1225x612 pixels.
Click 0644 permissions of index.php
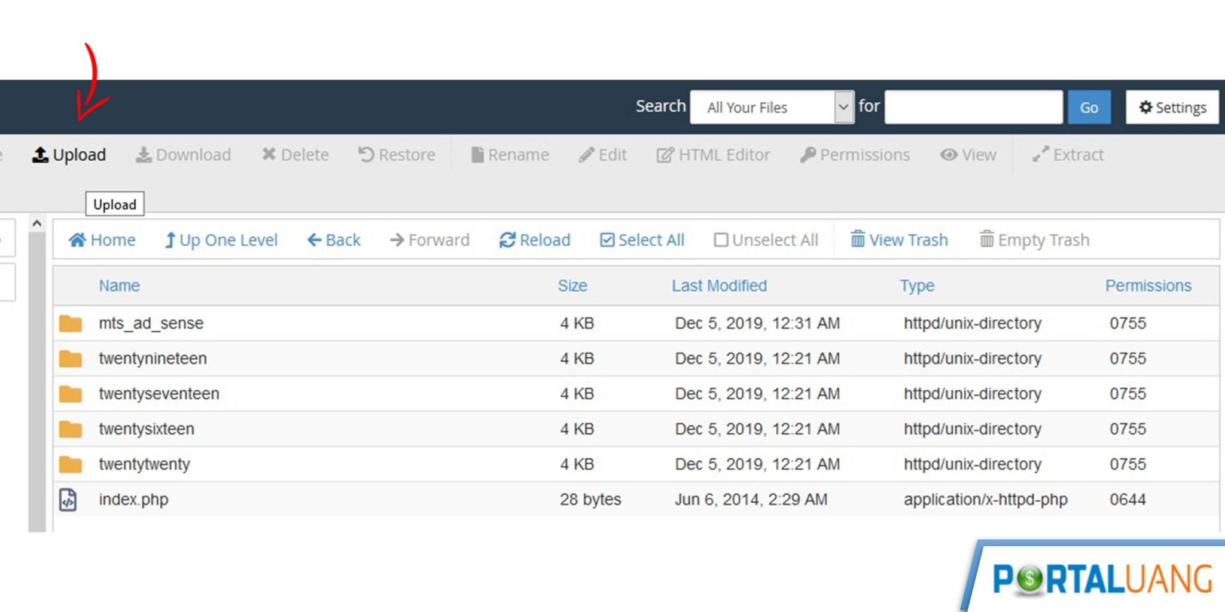point(1128,500)
